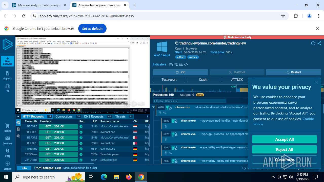Click the Restart analysis button
Screen dimensions: 324x182
[x=293, y=72]
